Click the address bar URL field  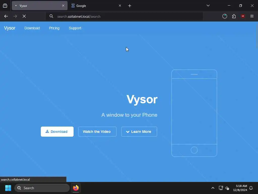point(125,16)
